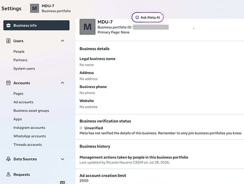
Task: Click the Unverified status text
Action: [x=93, y=128]
